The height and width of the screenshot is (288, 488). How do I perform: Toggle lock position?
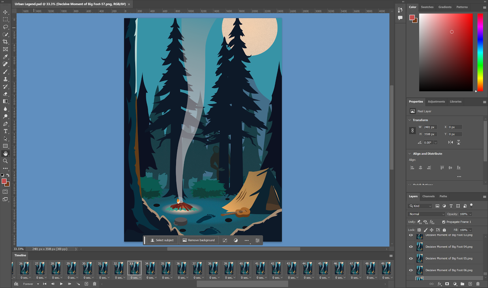point(432,230)
